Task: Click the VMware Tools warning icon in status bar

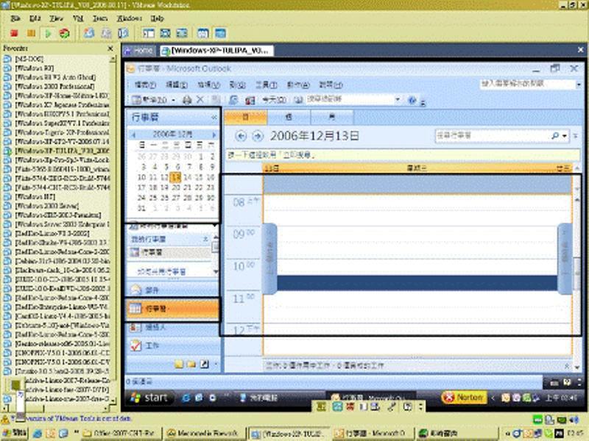Action: tap(5, 419)
